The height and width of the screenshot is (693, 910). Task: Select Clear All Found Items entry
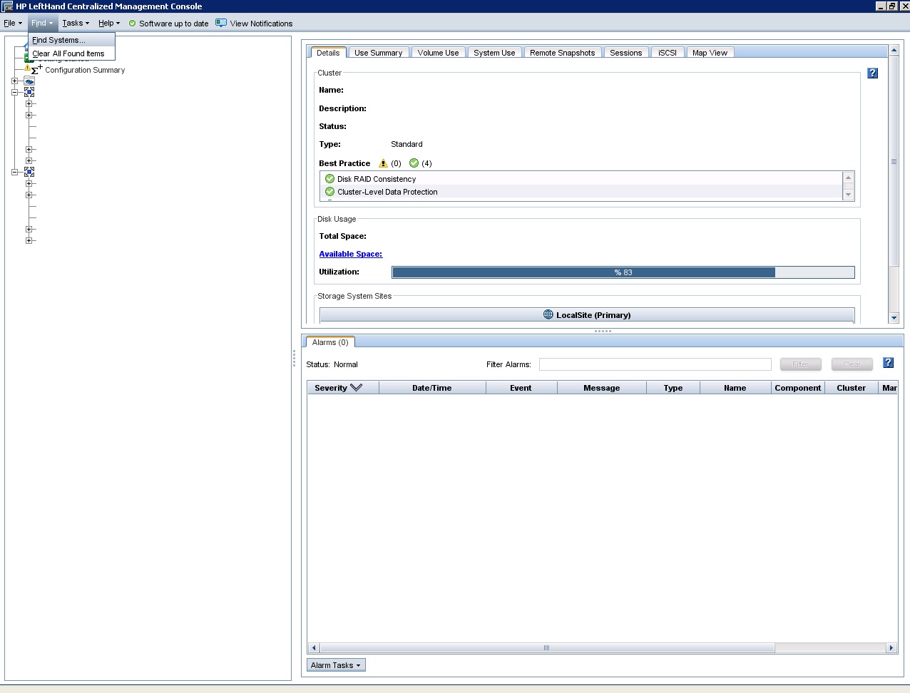coord(71,53)
